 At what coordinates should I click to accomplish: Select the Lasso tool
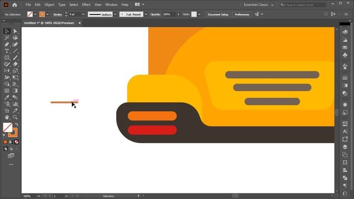(15, 38)
